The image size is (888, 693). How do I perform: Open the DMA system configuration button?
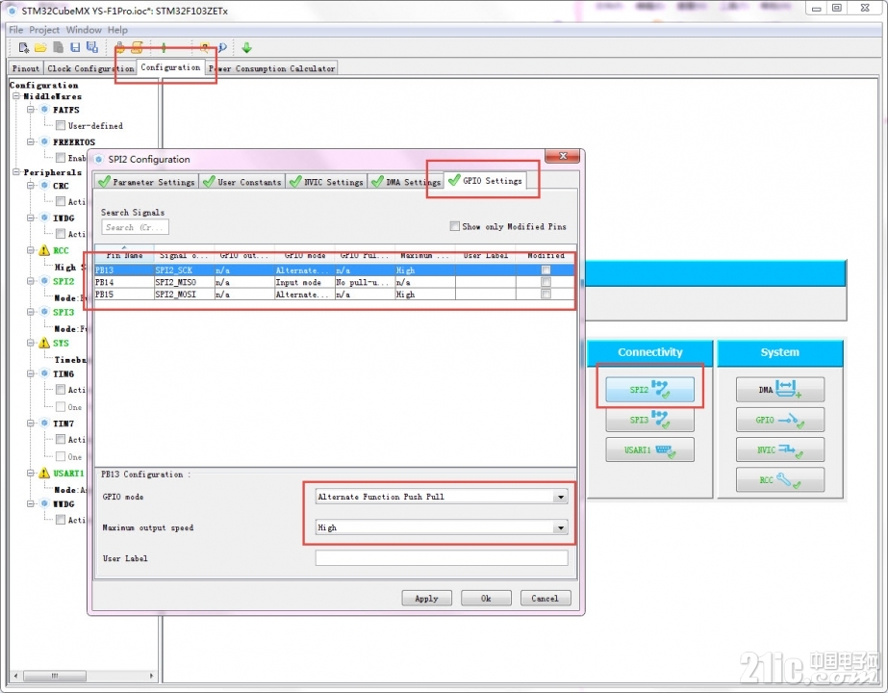point(780,389)
